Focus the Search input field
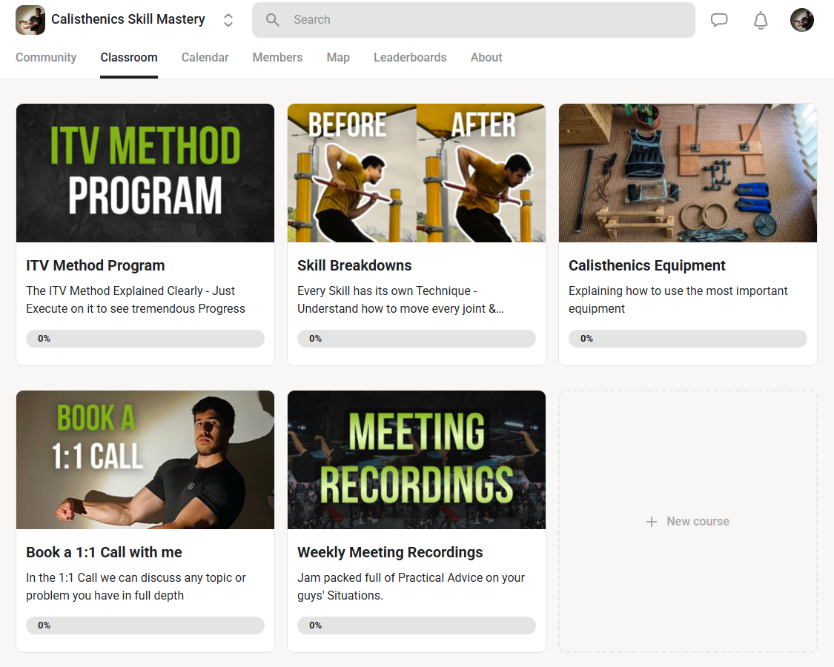 click(474, 20)
